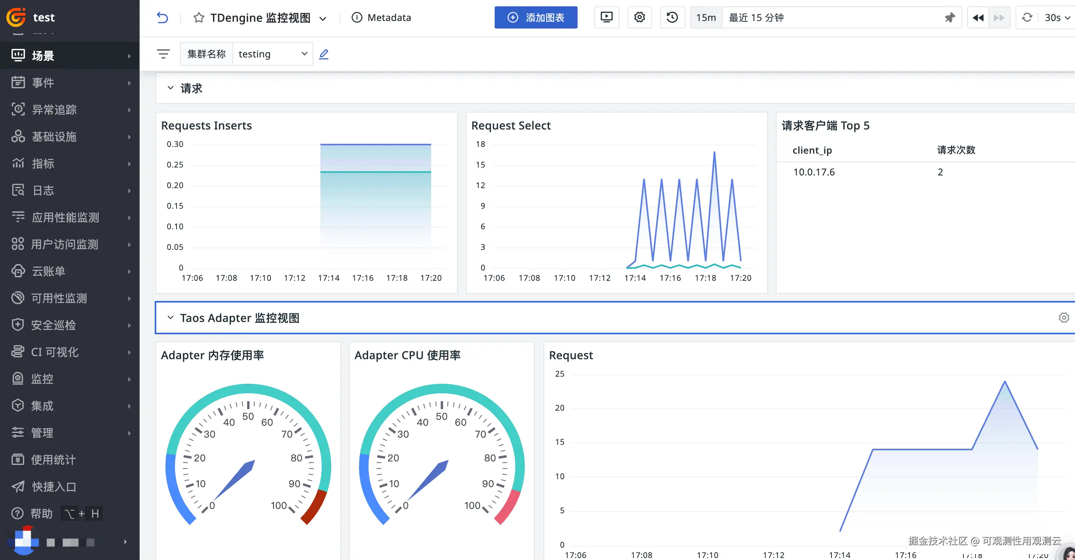
Task: Click the 10.0.17.6 table row
Action: click(x=925, y=172)
